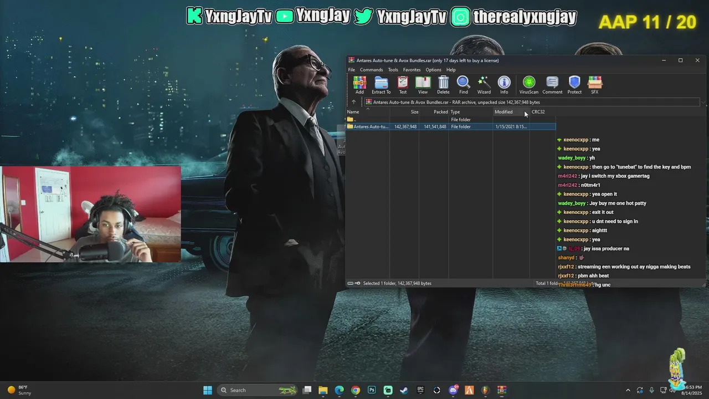
Task: Open the Commands menu
Action: [x=371, y=70]
